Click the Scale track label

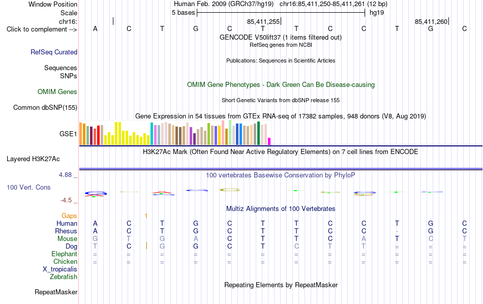[69, 13]
